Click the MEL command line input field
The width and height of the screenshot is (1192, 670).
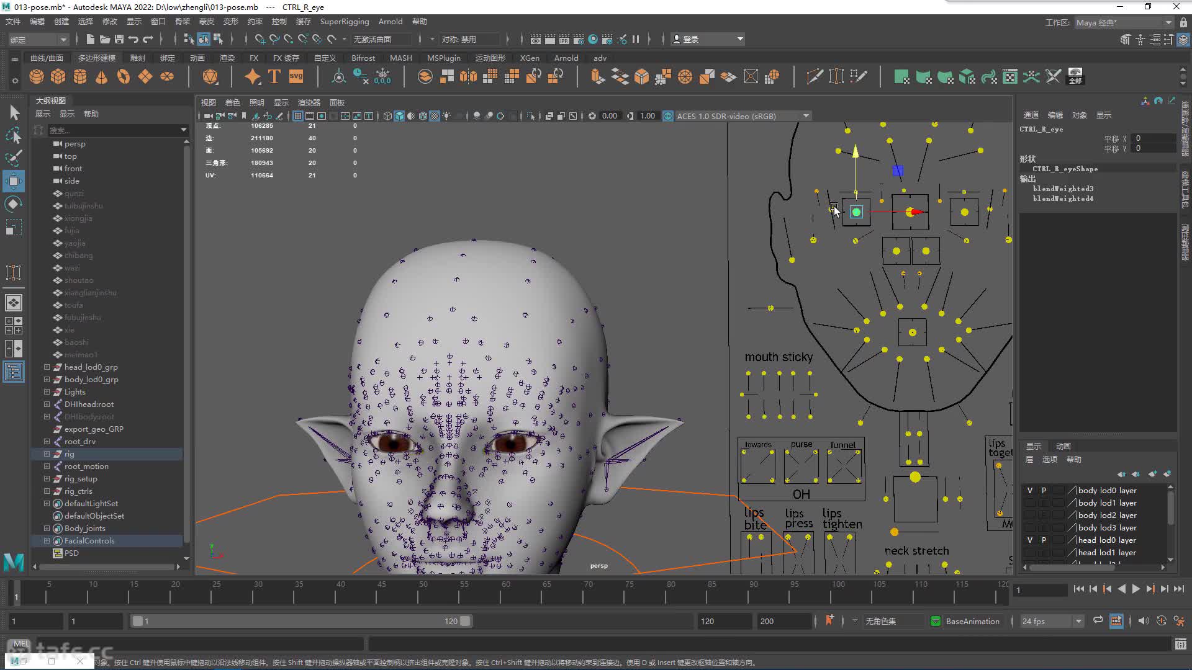(x=199, y=644)
